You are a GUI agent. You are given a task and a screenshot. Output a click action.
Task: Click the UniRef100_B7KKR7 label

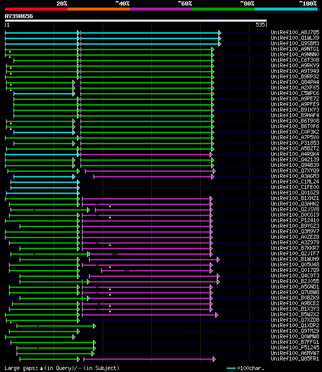[295, 248]
